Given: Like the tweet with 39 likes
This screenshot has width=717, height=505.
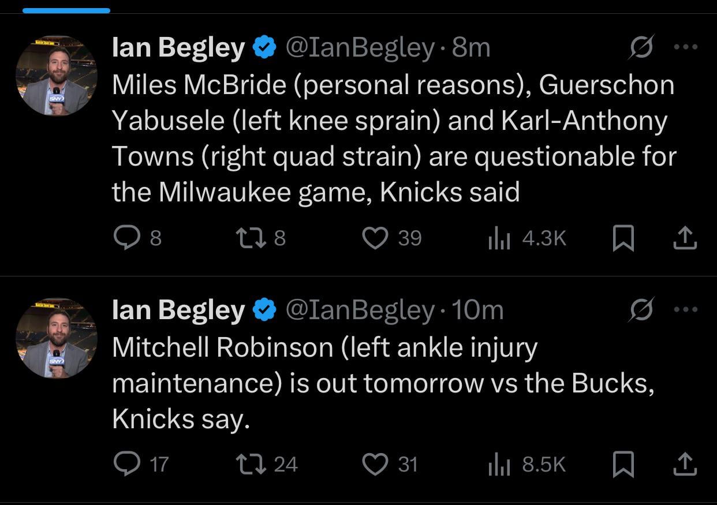Looking at the screenshot, I should click(376, 237).
